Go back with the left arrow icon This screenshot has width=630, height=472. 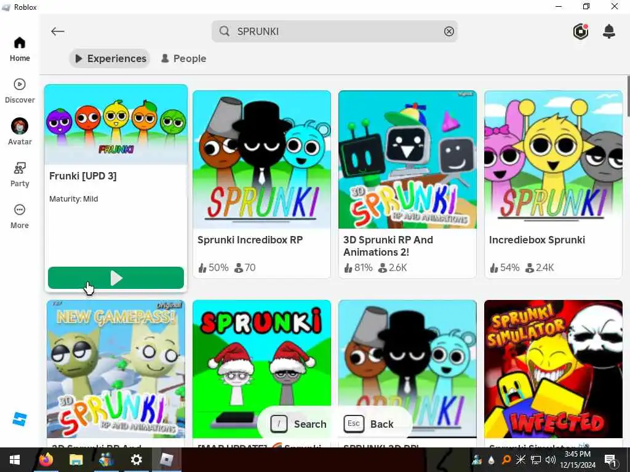(x=57, y=31)
